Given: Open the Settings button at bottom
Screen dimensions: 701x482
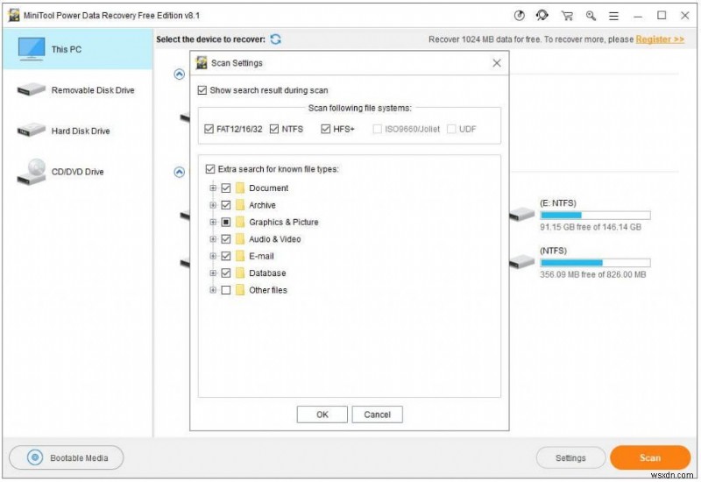Looking at the screenshot, I should pos(570,457).
